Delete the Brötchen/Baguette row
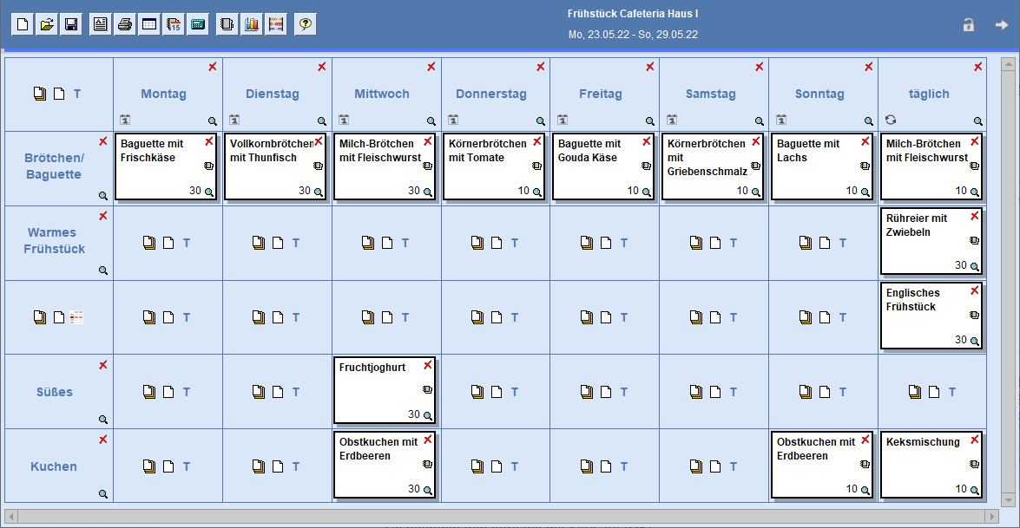The height and width of the screenshot is (528, 1020). coord(103,141)
